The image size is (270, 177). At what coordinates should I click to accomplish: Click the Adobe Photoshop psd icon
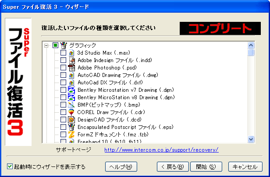coord(71,68)
